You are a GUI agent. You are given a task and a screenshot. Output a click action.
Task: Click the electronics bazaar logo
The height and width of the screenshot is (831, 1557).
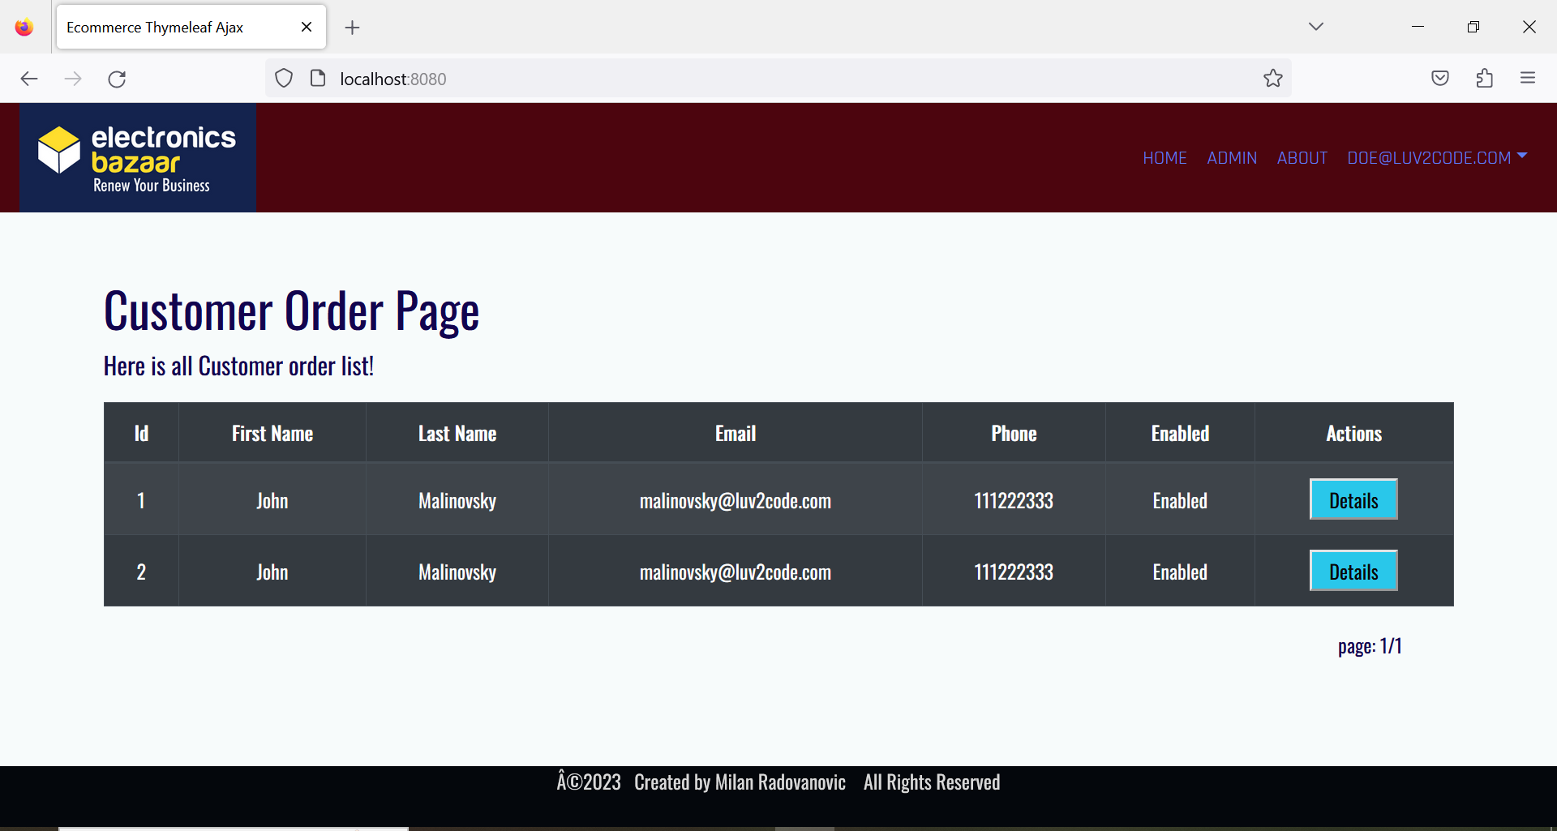click(x=136, y=156)
